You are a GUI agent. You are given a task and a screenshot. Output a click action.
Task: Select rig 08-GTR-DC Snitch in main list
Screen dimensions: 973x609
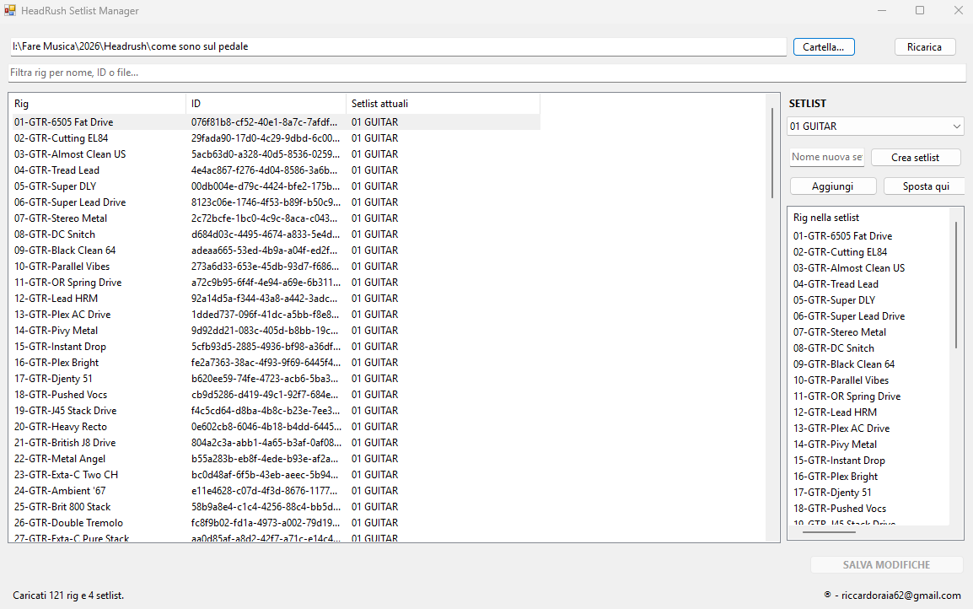pos(55,234)
